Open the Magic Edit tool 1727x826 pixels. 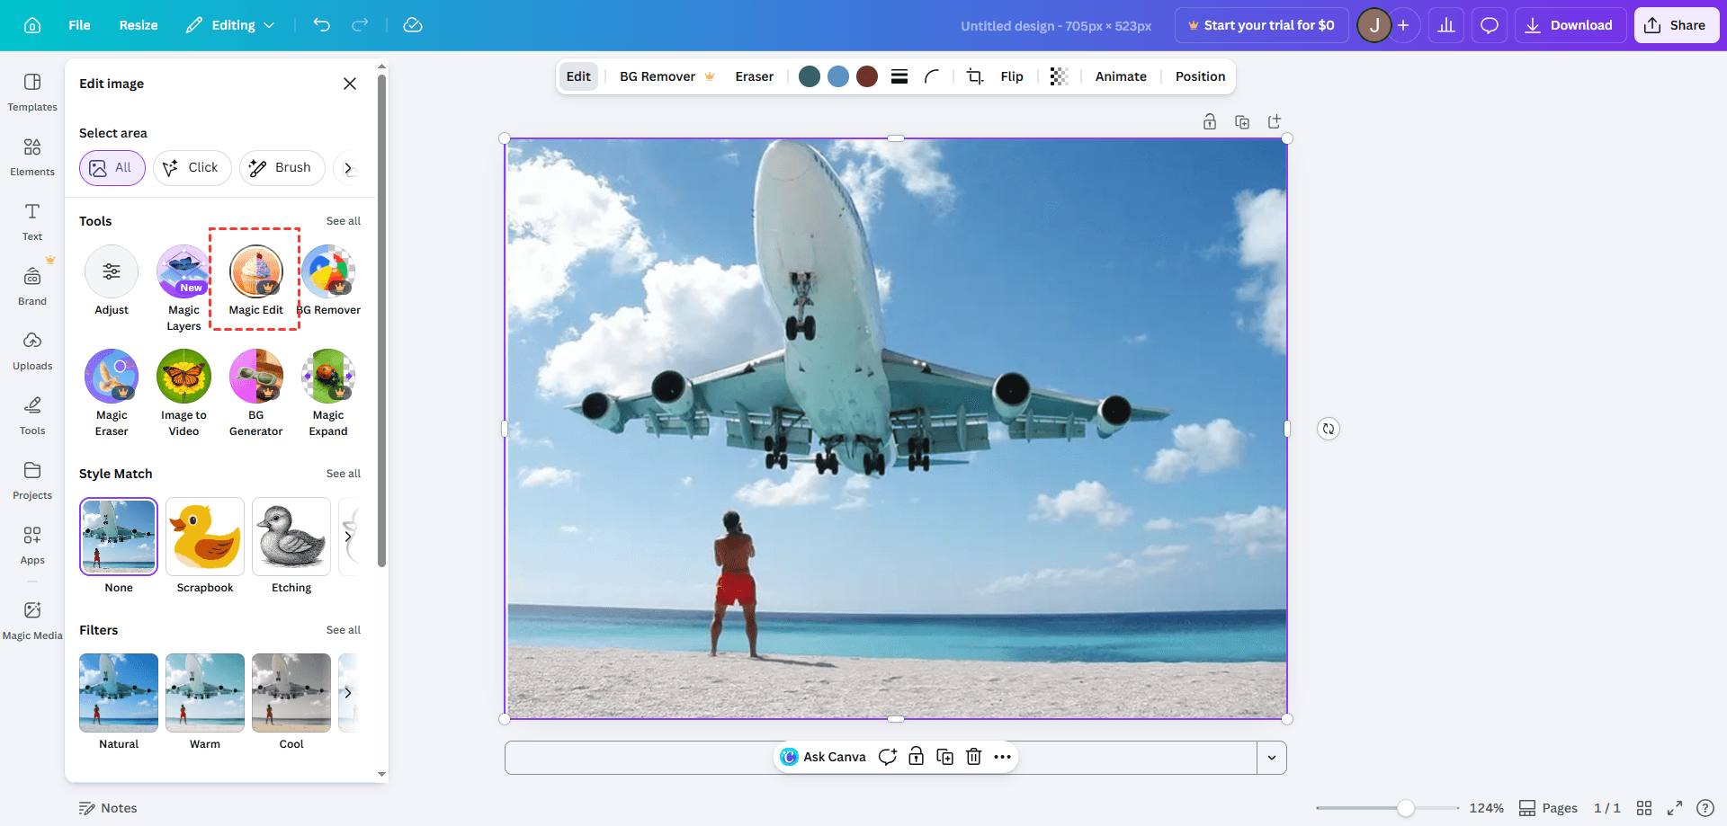[x=256, y=272]
